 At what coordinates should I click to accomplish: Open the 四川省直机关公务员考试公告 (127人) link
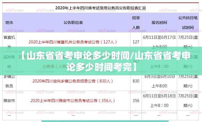pos(73,42)
